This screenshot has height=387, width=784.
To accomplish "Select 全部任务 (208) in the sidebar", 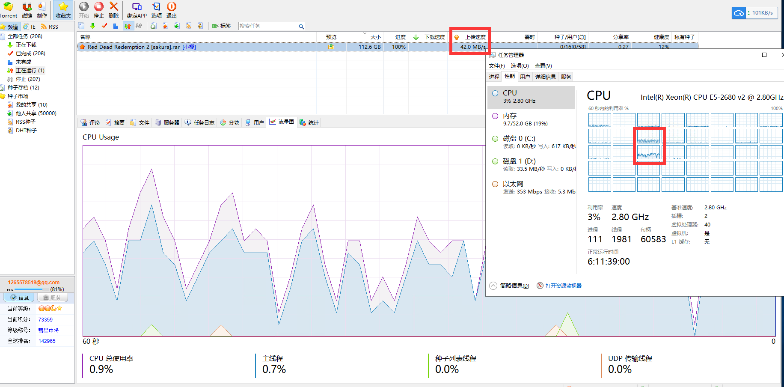I will pyautogui.click(x=25, y=36).
